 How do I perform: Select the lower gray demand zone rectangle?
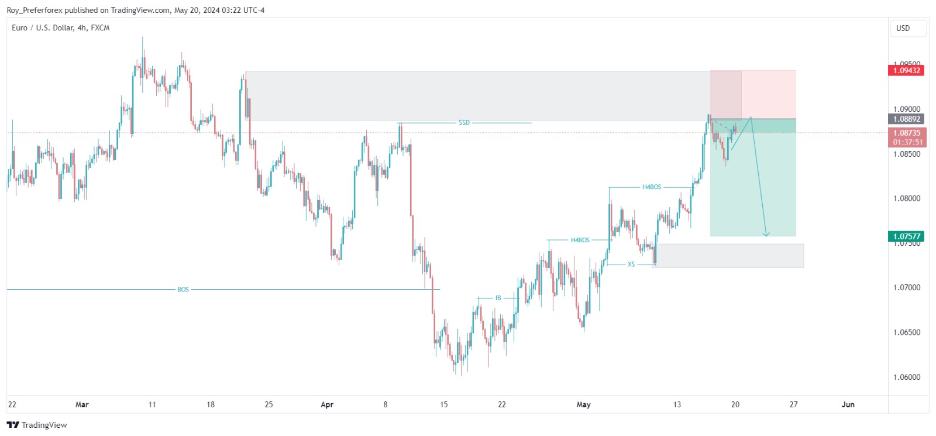(731, 256)
